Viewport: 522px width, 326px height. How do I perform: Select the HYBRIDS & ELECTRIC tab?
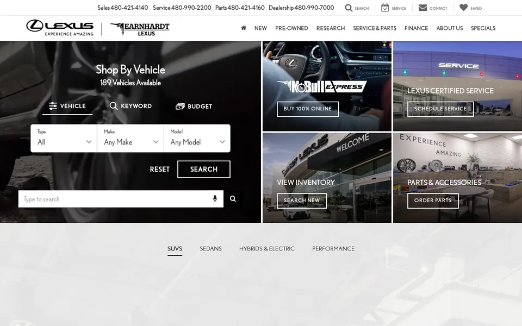tap(266, 249)
